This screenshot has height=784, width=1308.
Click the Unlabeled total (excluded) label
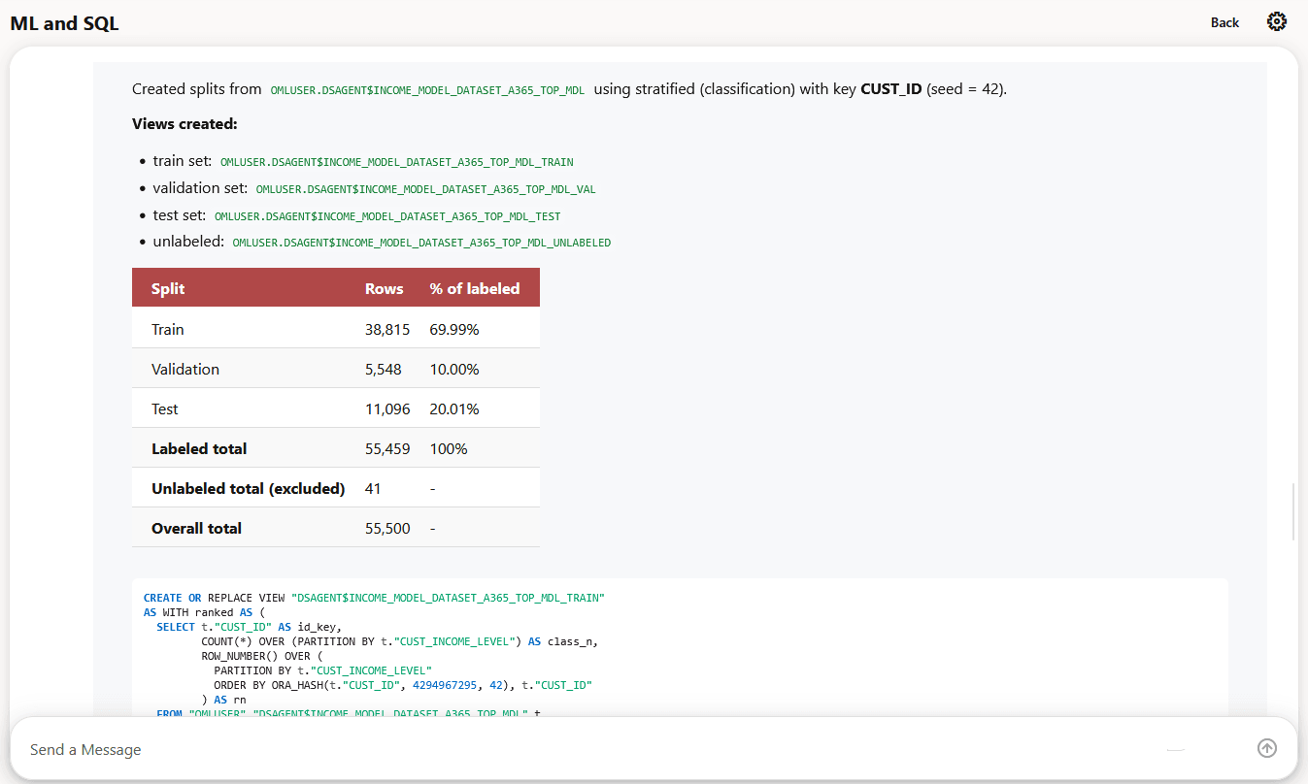pyautogui.click(x=249, y=488)
